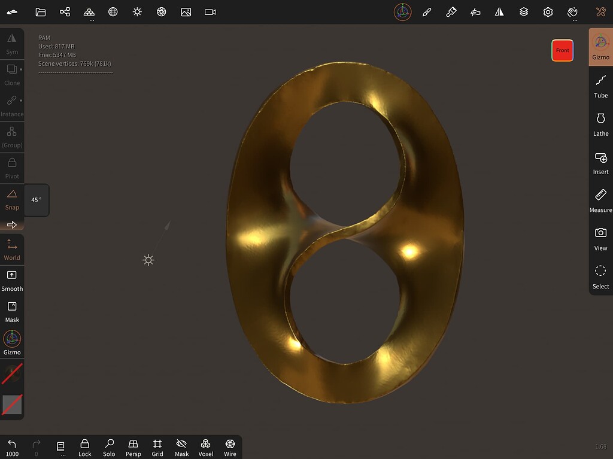
Task: Expand the camera video icon options
Action: 210,12
